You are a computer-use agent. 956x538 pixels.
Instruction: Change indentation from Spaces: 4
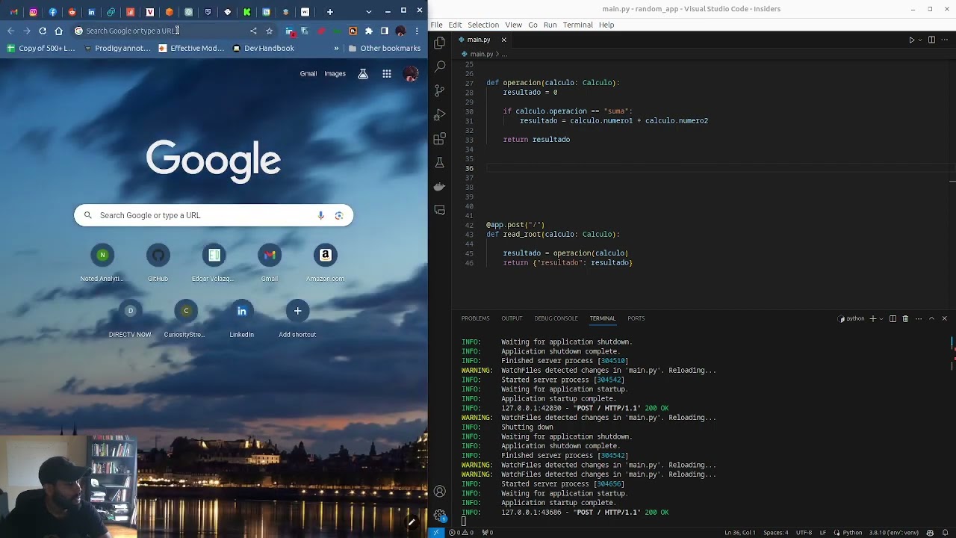click(775, 533)
